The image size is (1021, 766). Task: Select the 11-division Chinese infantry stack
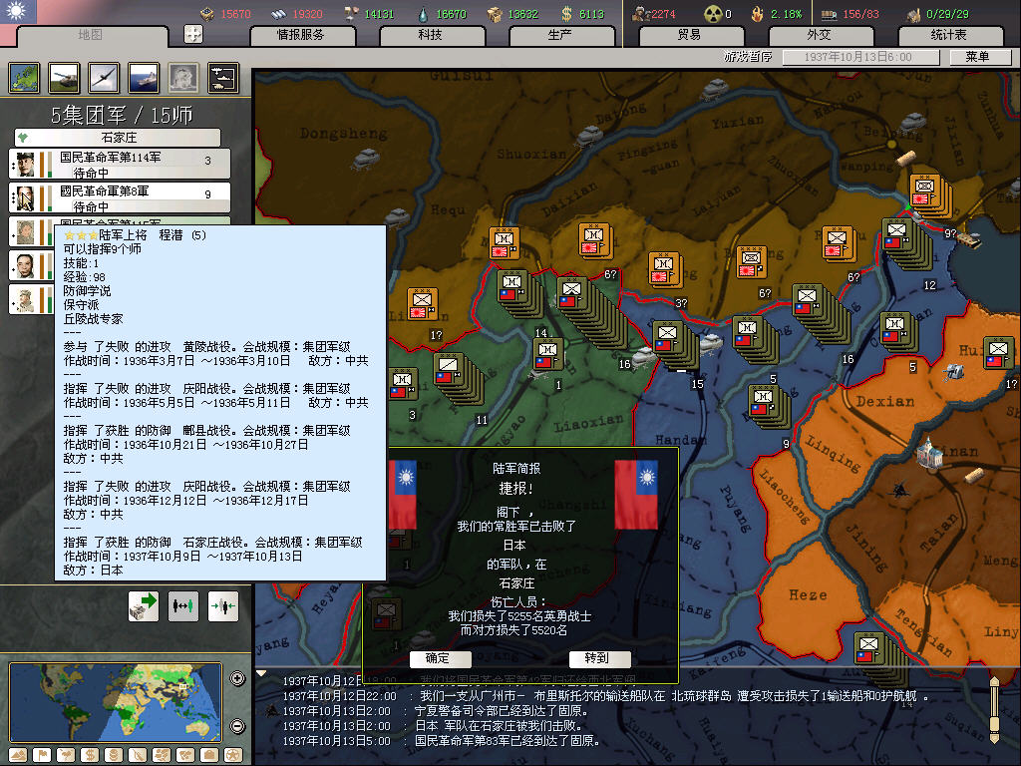(459, 378)
